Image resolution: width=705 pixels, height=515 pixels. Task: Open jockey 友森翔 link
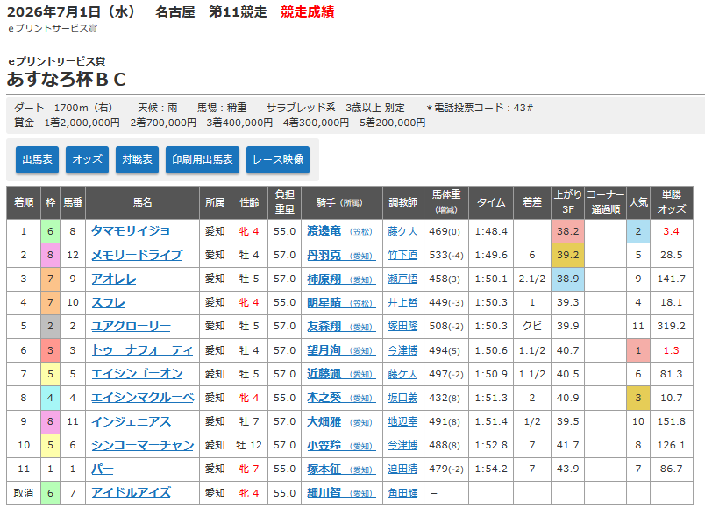pyautogui.click(x=341, y=327)
